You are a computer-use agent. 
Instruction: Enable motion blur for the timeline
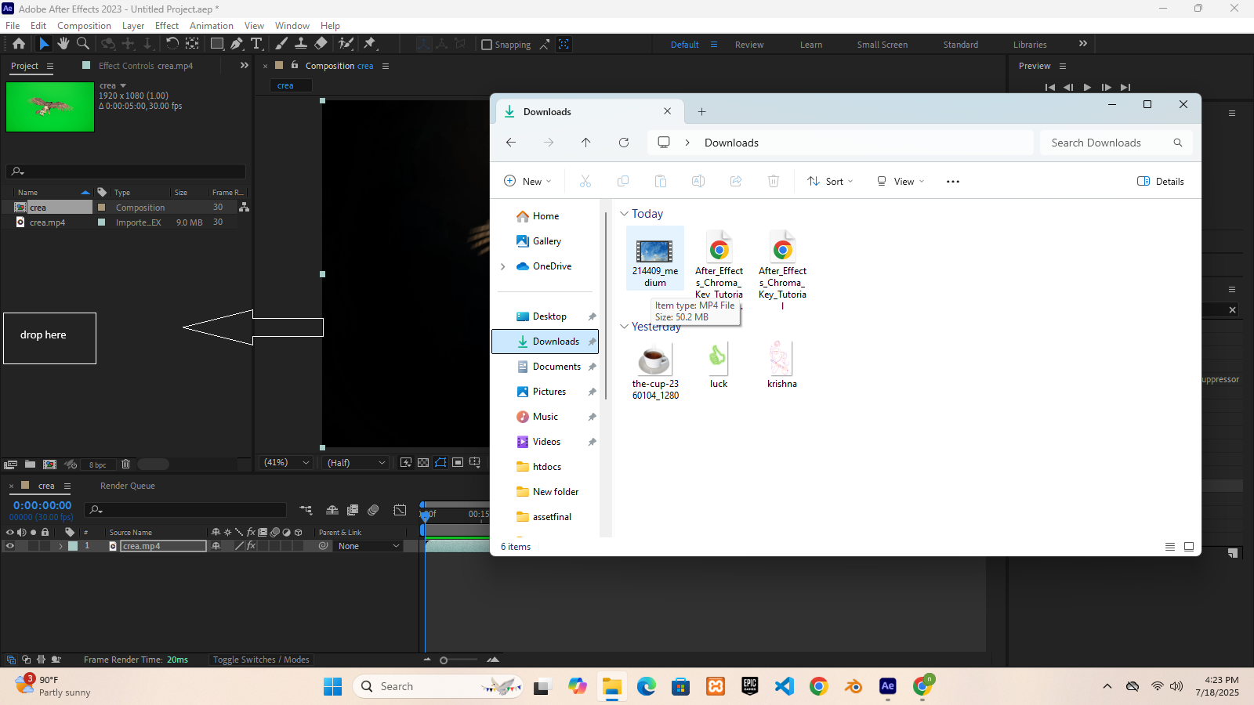click(x=373, y=510)
